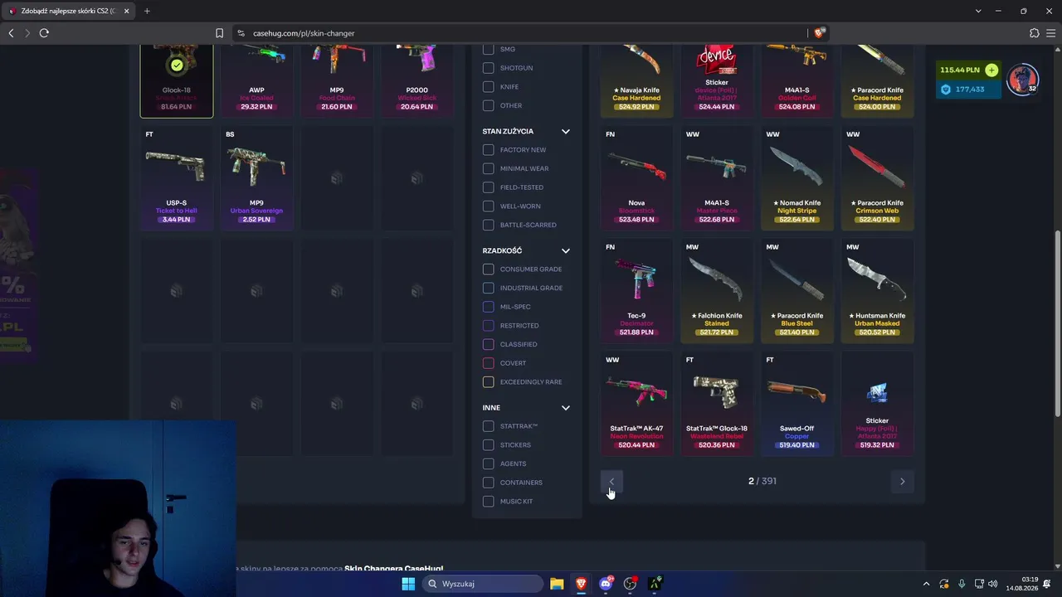Tick the Music Kit checkbox

click(x=488, y=502)
